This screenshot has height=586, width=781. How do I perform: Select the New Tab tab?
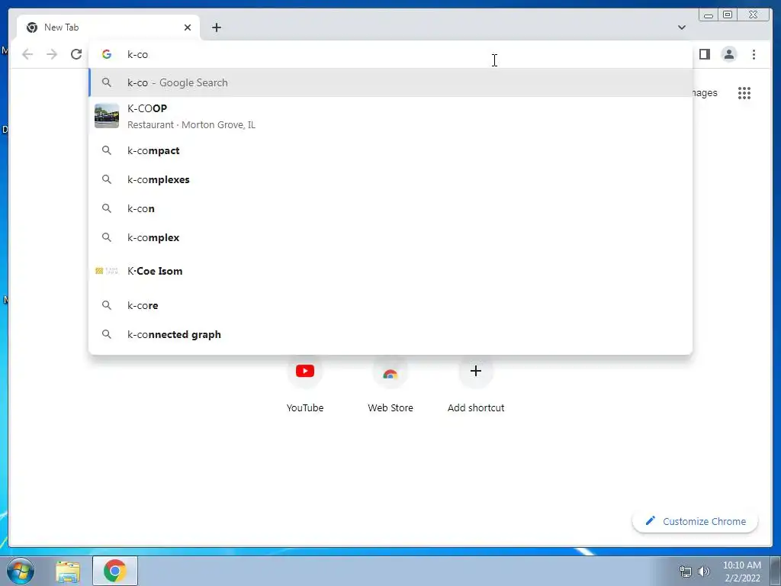108,27
